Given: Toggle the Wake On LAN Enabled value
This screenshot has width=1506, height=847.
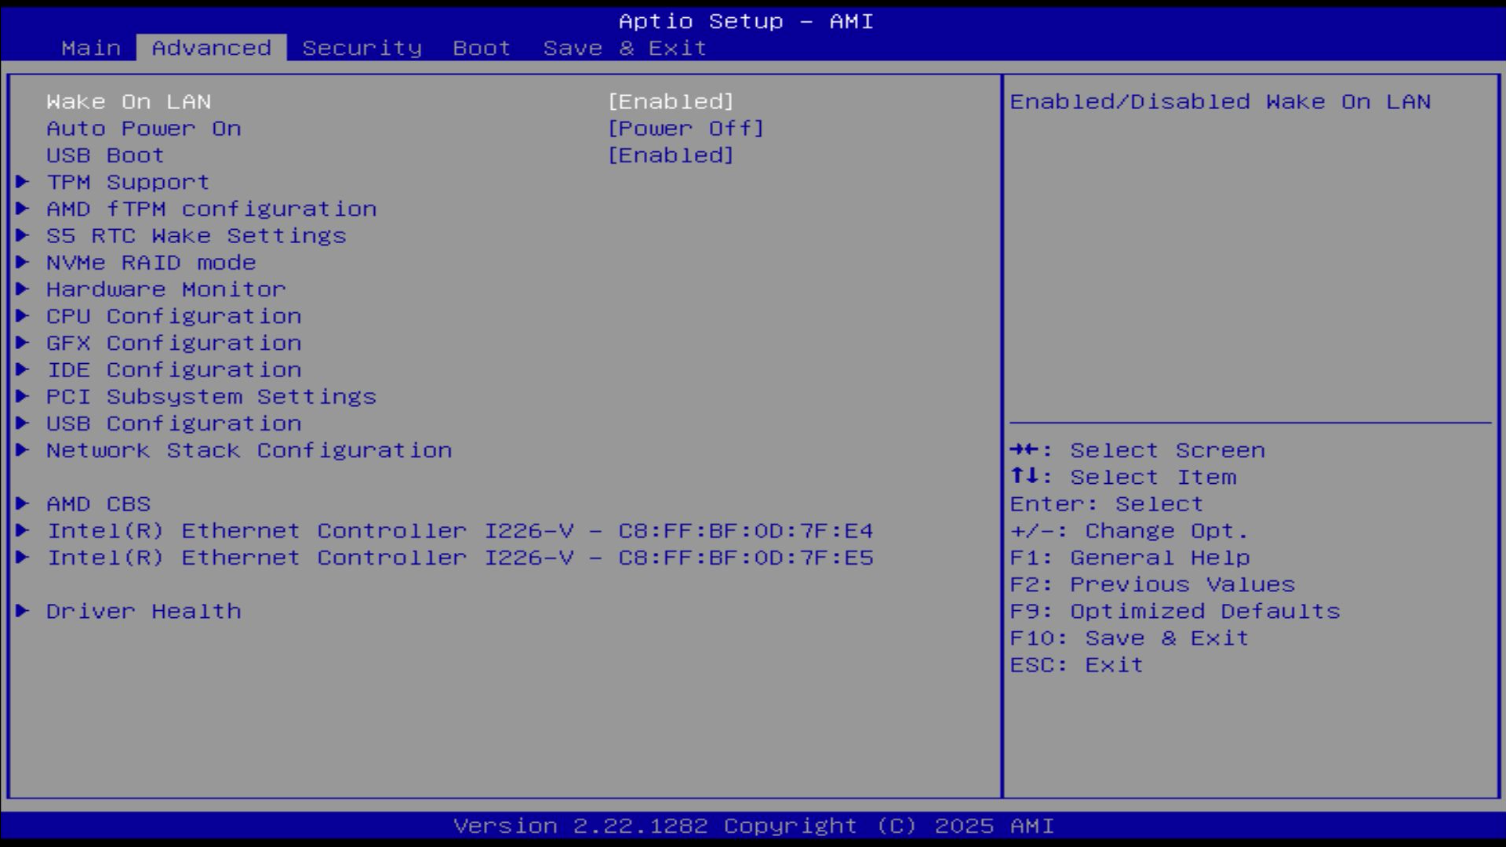Looking at the screenshot, I should 671,102.
